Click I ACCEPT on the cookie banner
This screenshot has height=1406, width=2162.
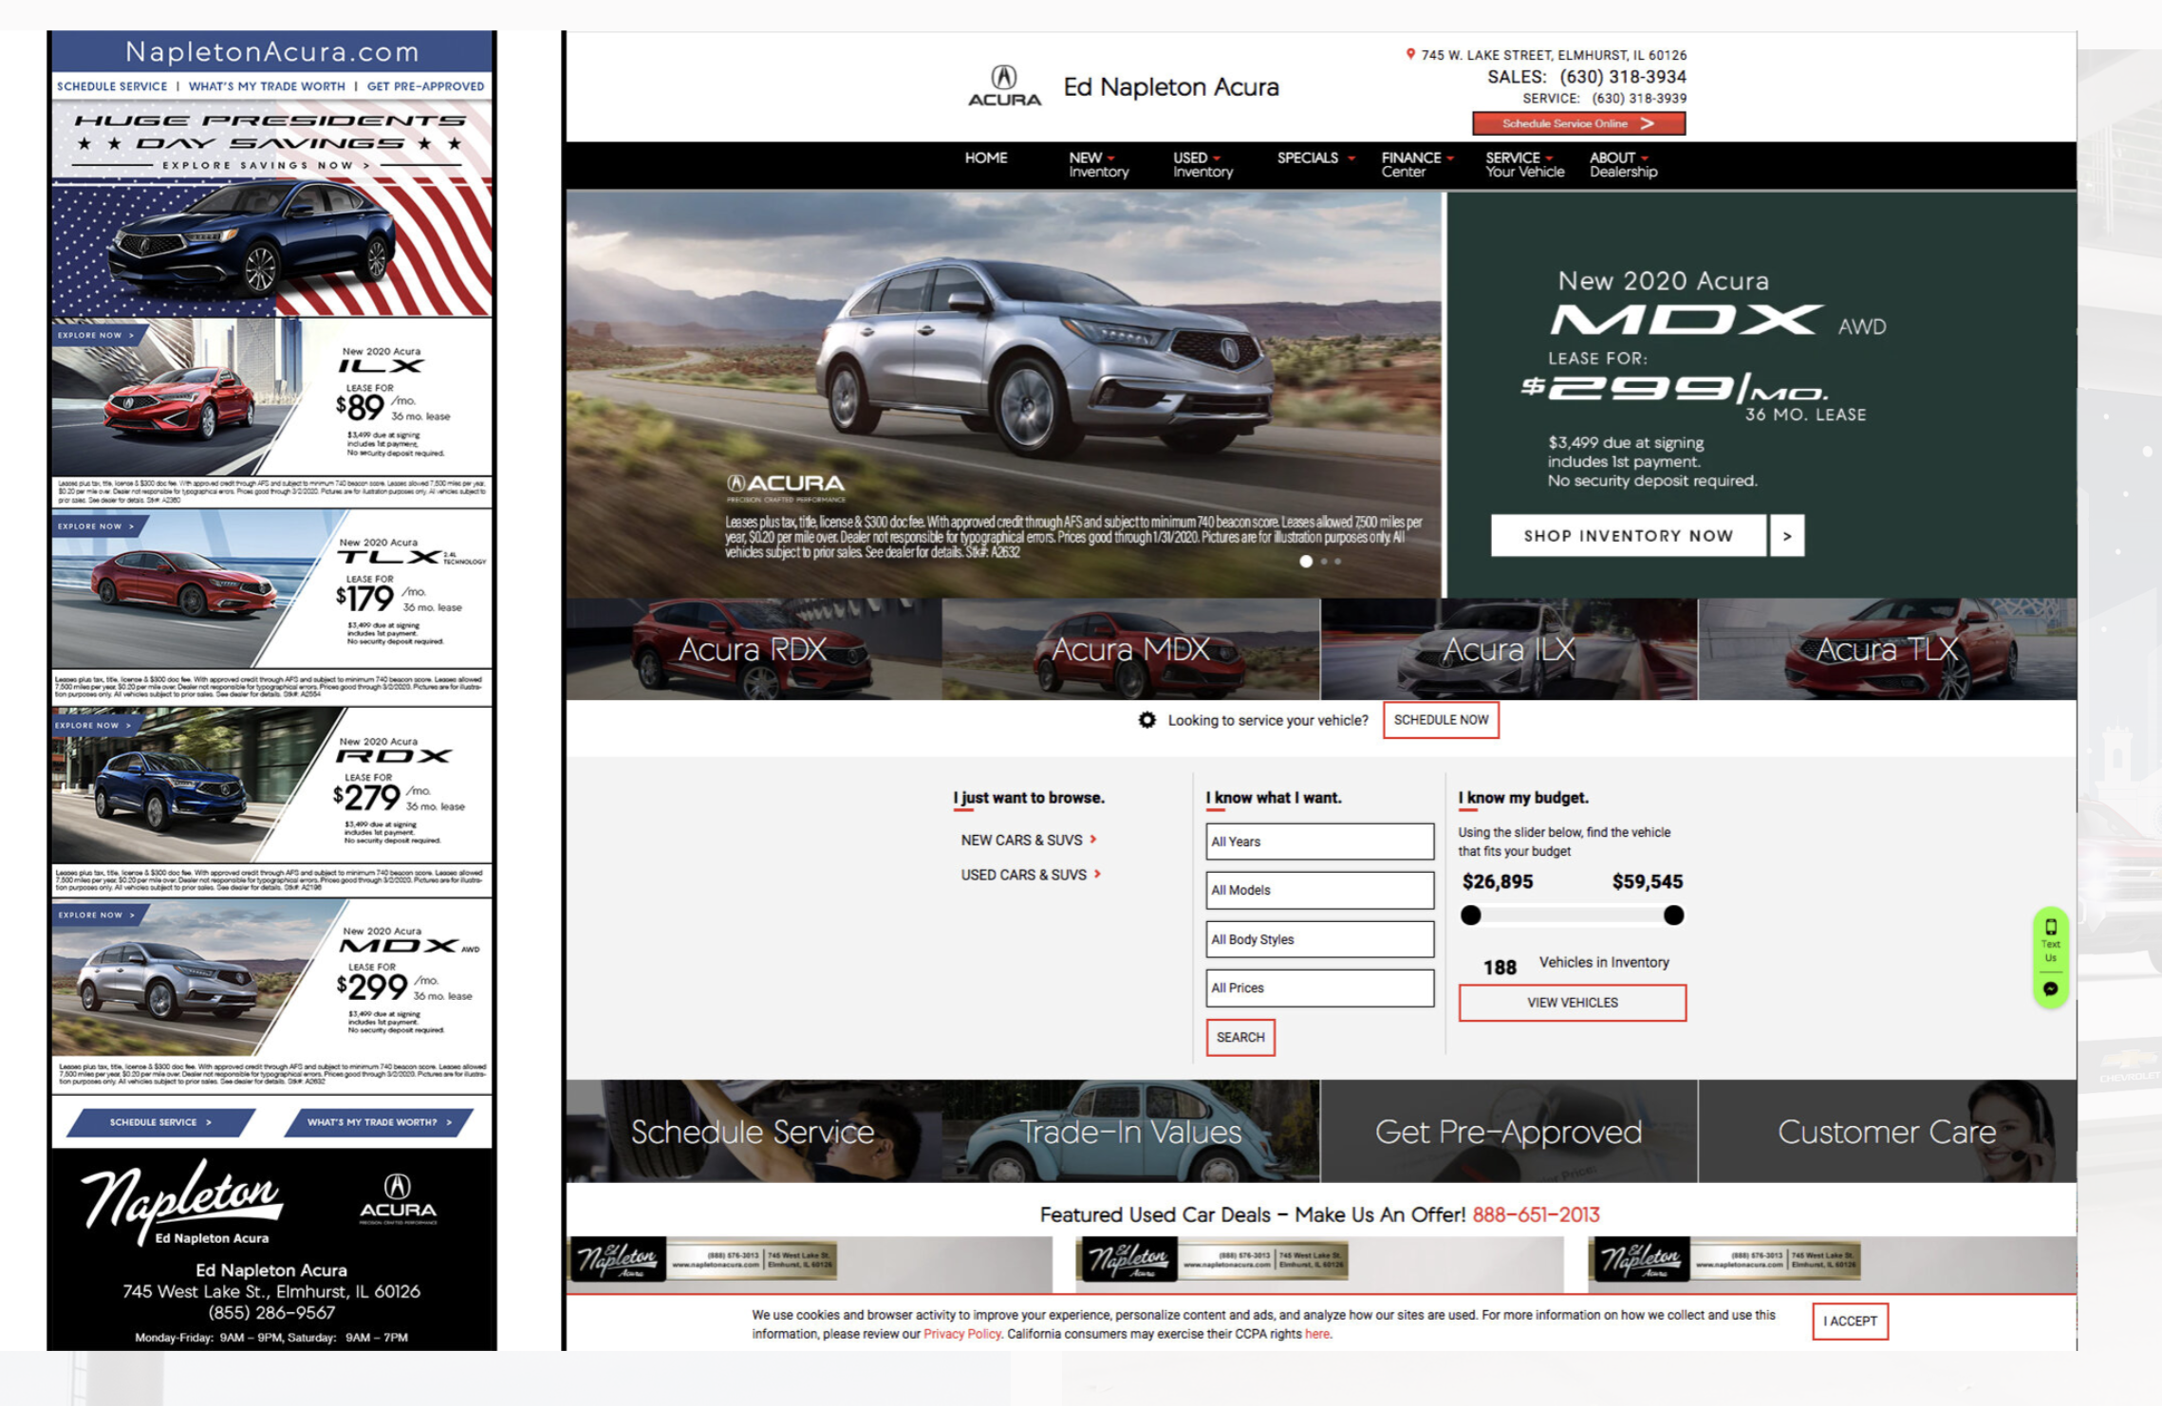(x=1850, y=1321)
